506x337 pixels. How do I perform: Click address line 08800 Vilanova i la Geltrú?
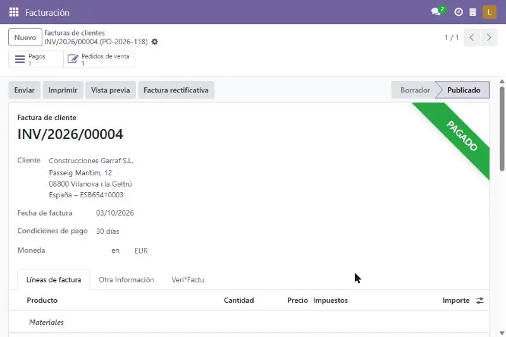[90, 184]
